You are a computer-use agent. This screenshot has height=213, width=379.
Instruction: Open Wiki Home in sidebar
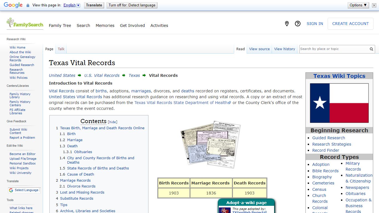tap(17, 47)
